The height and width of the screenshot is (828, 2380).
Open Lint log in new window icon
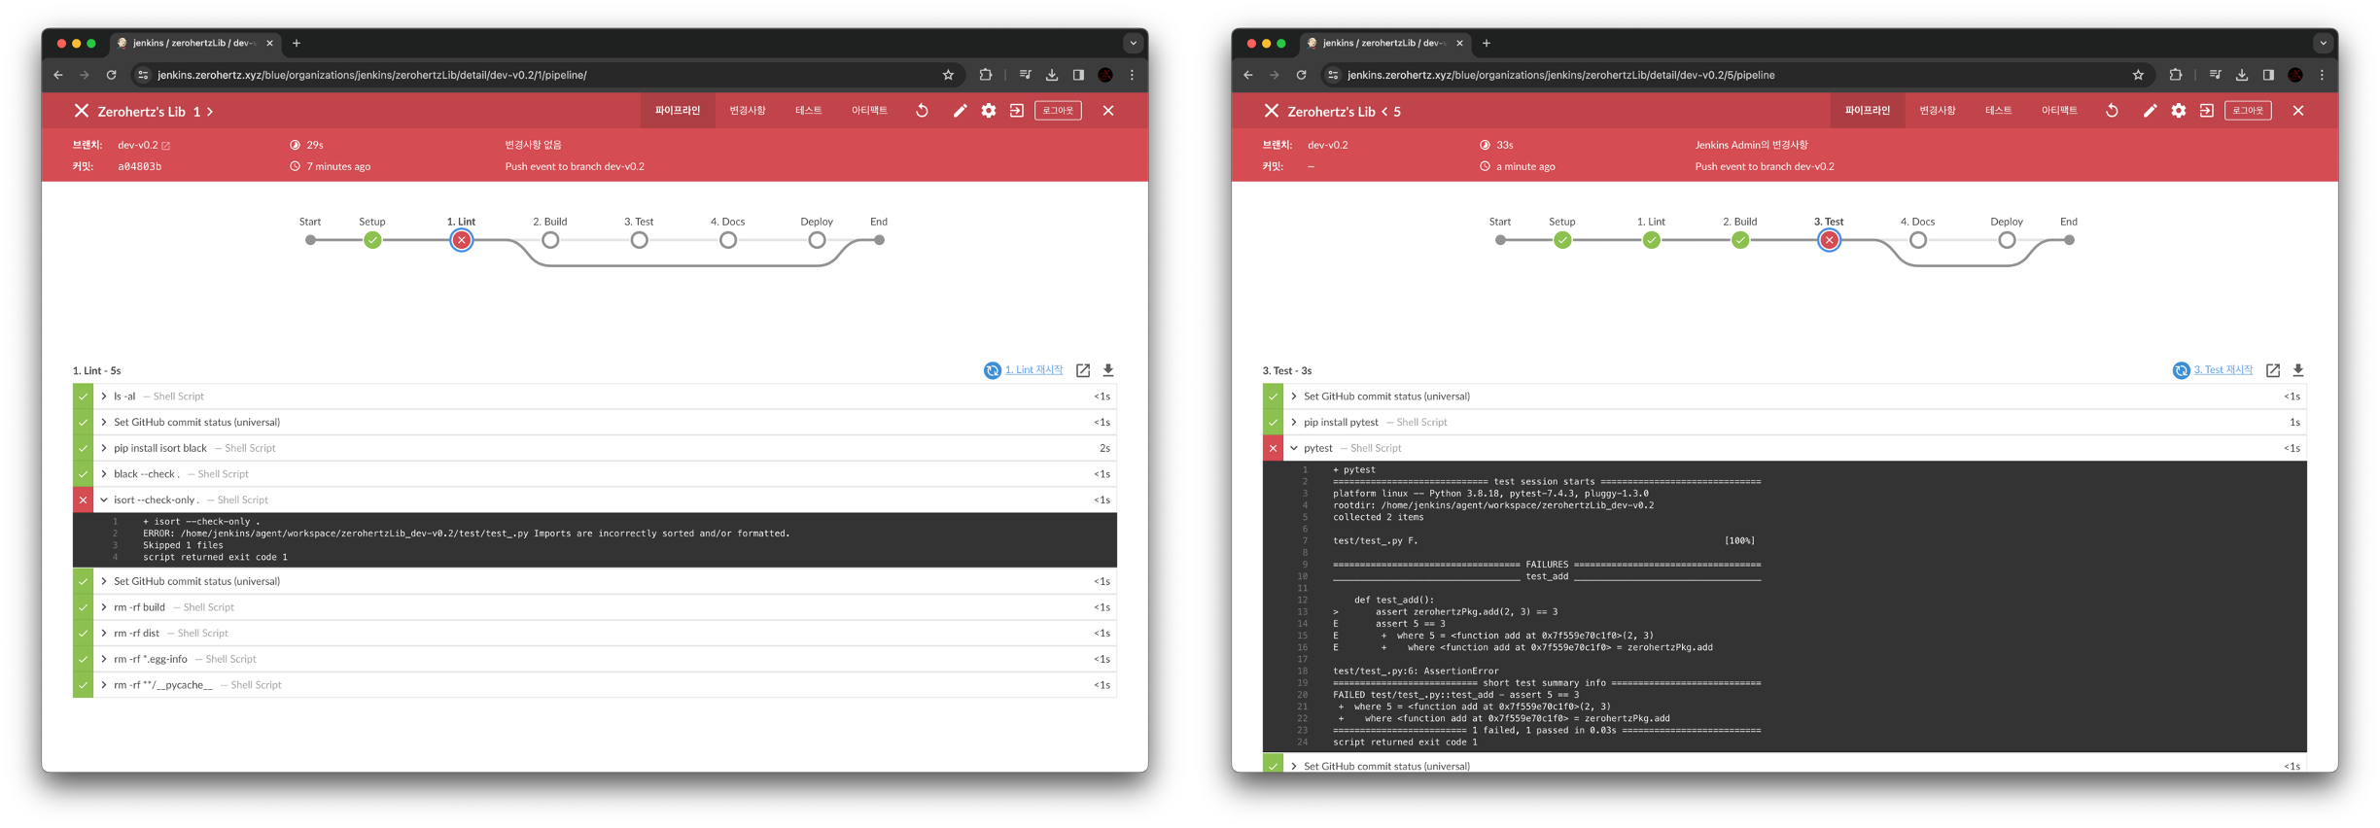tap(1083, 370)
